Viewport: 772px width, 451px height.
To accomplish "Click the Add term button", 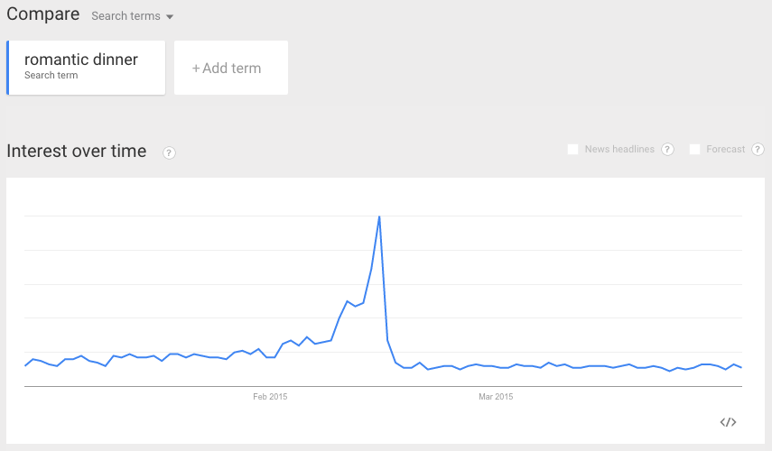I will coord(231,68).
